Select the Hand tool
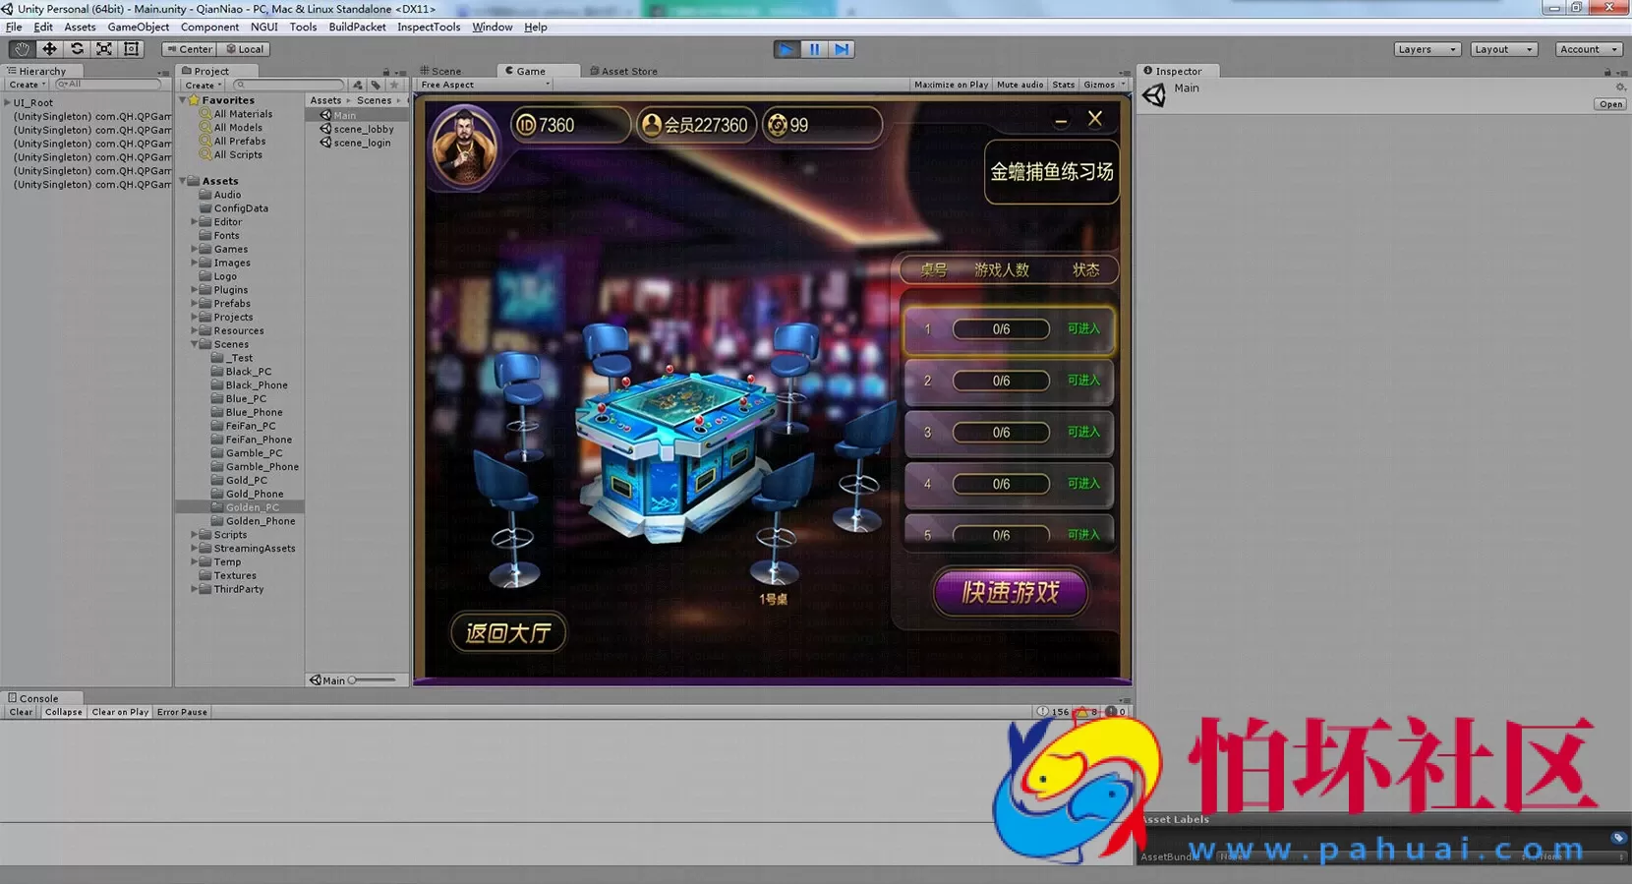 click(22, 49)
